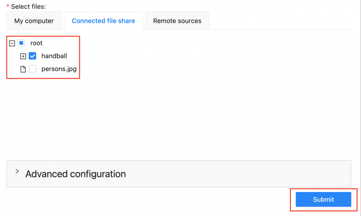This screenshot has width=361, height=216.
Task: Uncheck the handball folder checkbox
Action: coord(32,56)
